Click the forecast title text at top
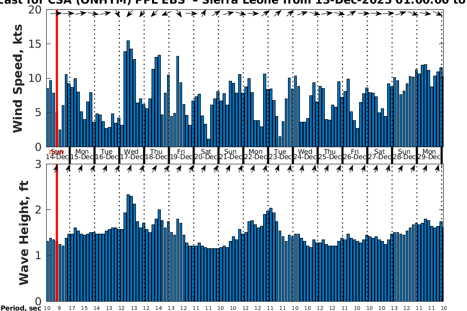 [233, 2]
